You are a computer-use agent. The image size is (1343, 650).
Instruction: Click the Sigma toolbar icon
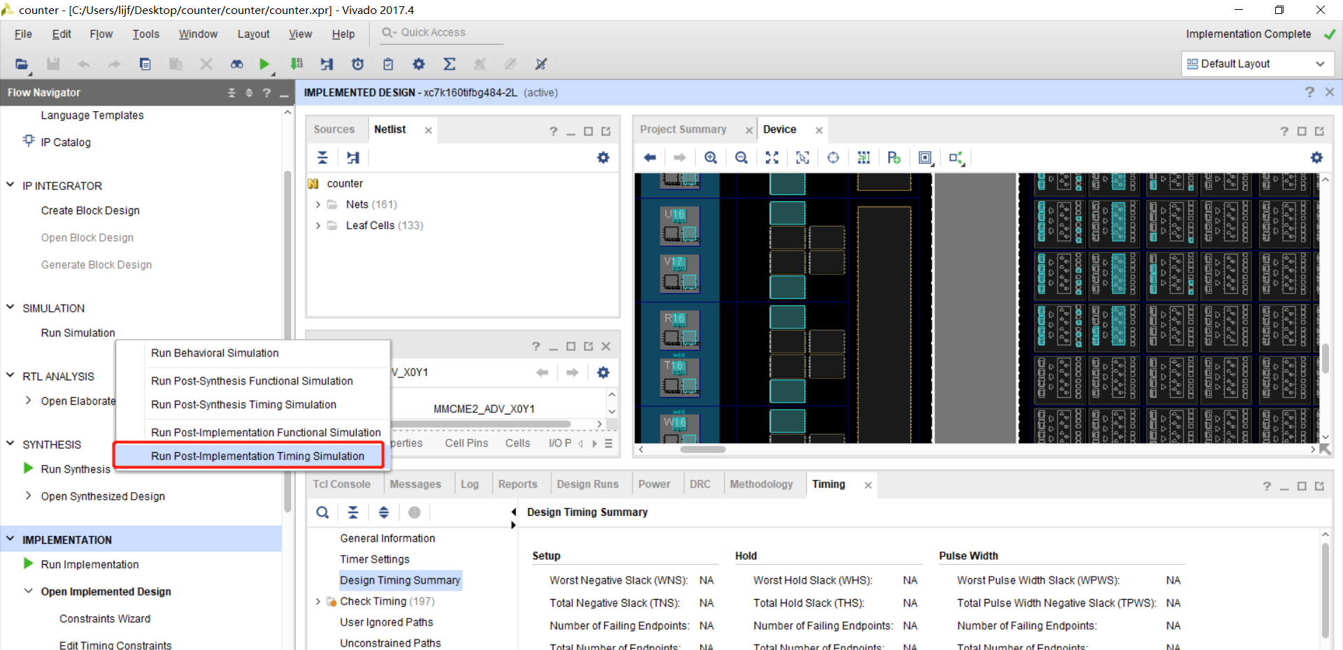tap(450, 64)
